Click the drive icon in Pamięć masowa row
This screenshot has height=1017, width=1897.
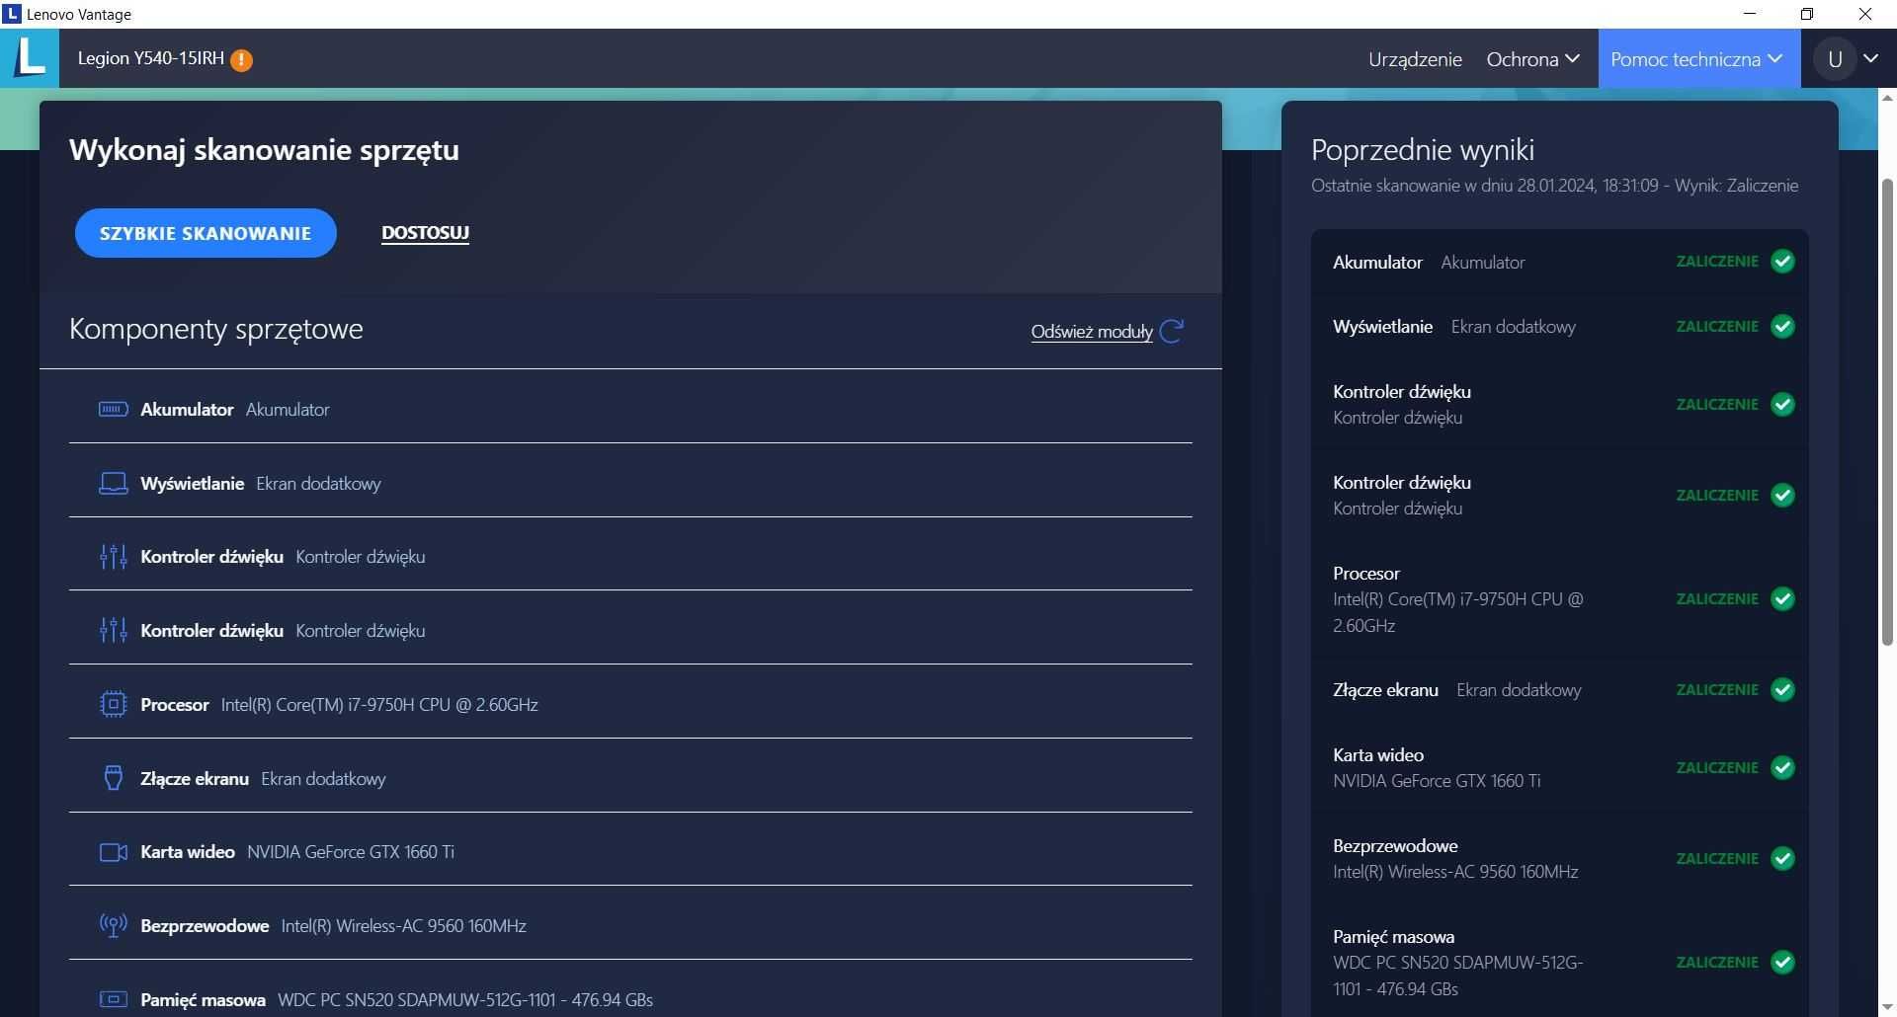114,999
